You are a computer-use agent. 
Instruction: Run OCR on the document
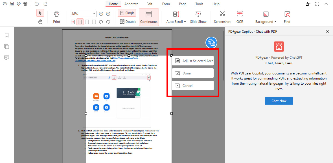click(x=240, y=17)
